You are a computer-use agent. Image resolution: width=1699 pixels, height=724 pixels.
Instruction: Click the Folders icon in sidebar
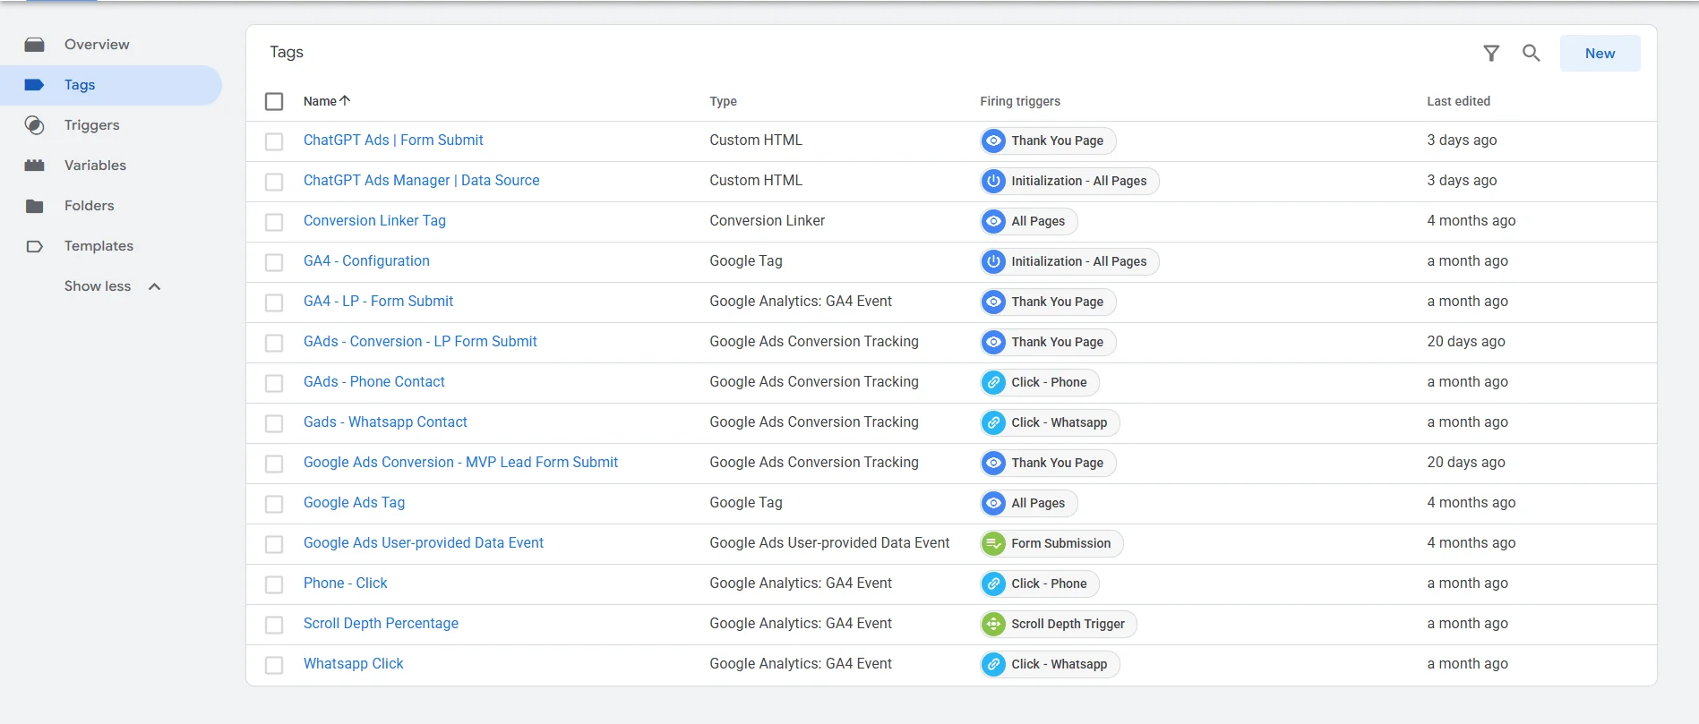tap(35, 206)
